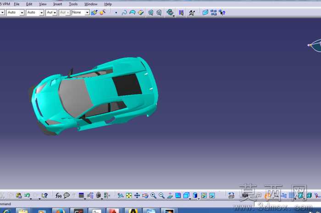
Task: Click the knowledge tree relations icon
Action: pyautogui.click(x=90, y=196)
